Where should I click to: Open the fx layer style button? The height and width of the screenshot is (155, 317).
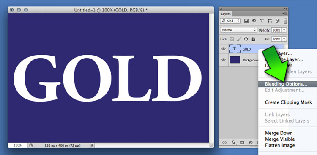point(233,142)
